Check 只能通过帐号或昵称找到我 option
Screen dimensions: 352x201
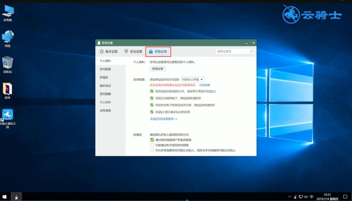152,145
